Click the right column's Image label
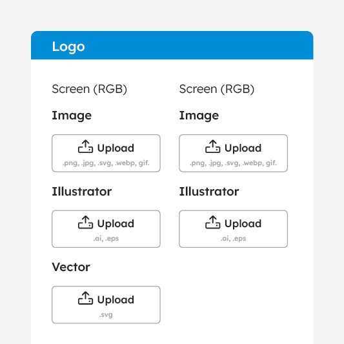 pos(199,116)
